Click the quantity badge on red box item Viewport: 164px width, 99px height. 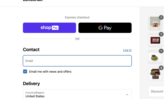tap(161, 34)
